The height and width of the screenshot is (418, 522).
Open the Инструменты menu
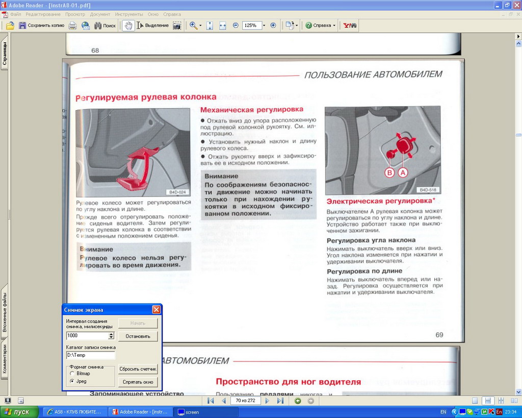pos(129,14)
